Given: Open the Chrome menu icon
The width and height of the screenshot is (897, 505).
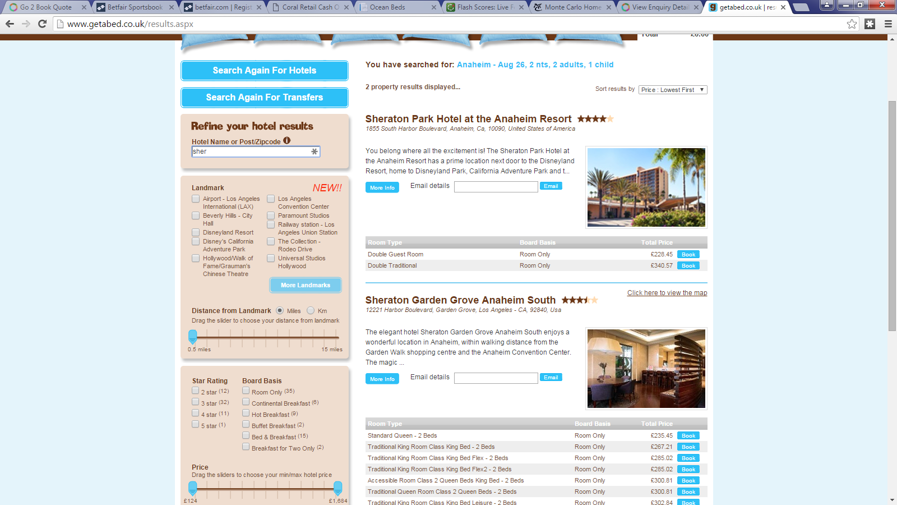Looking at the screenshot, I should tap(888, 24).
